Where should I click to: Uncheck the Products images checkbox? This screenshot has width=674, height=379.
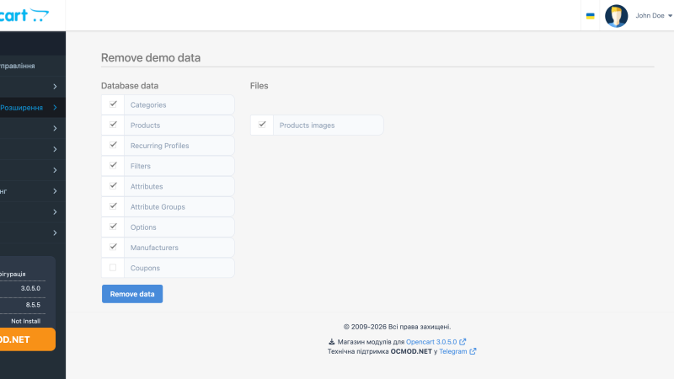pyautogui.click(x=262, y=124)
